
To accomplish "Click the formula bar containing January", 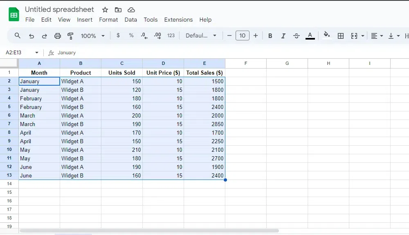I will tap(229, 53).
